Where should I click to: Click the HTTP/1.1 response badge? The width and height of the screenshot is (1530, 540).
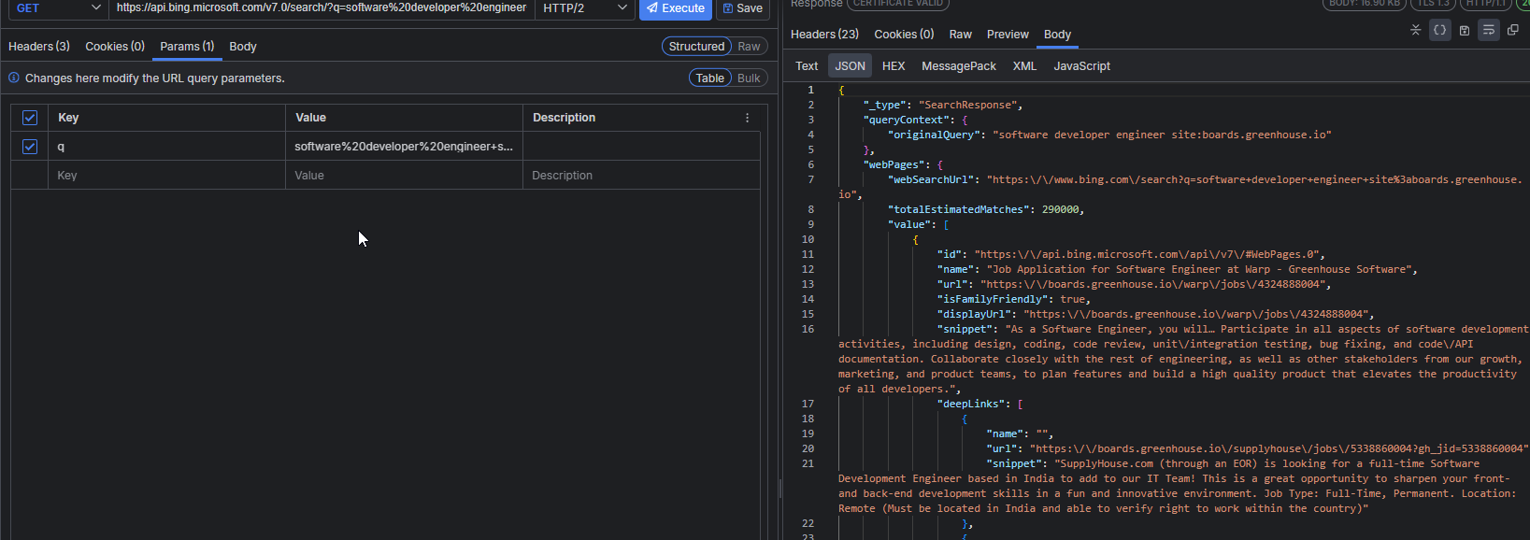point(1485,4)
